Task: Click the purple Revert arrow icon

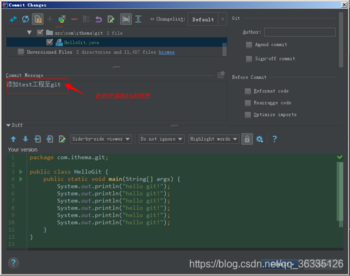Action: click(99, 19)
